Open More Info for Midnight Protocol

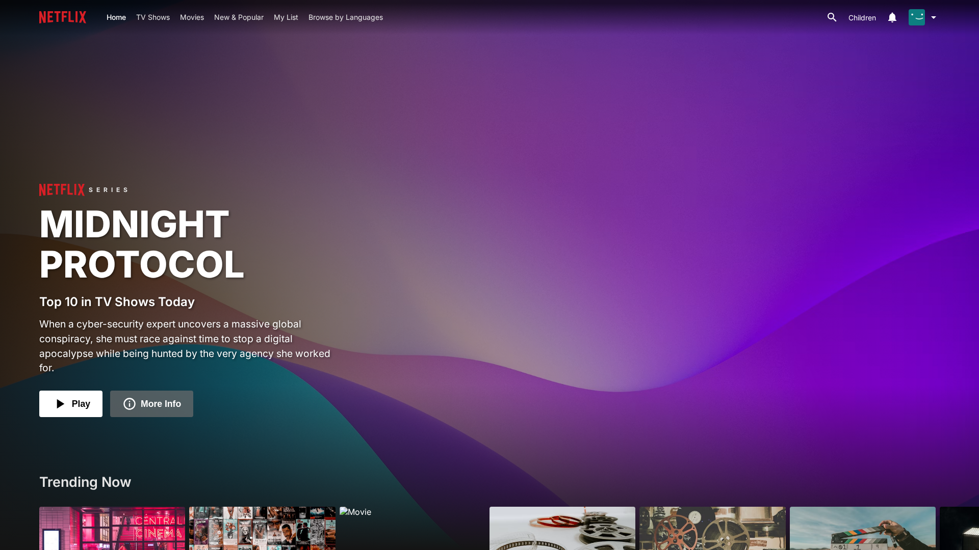click(x=151, y=404)
